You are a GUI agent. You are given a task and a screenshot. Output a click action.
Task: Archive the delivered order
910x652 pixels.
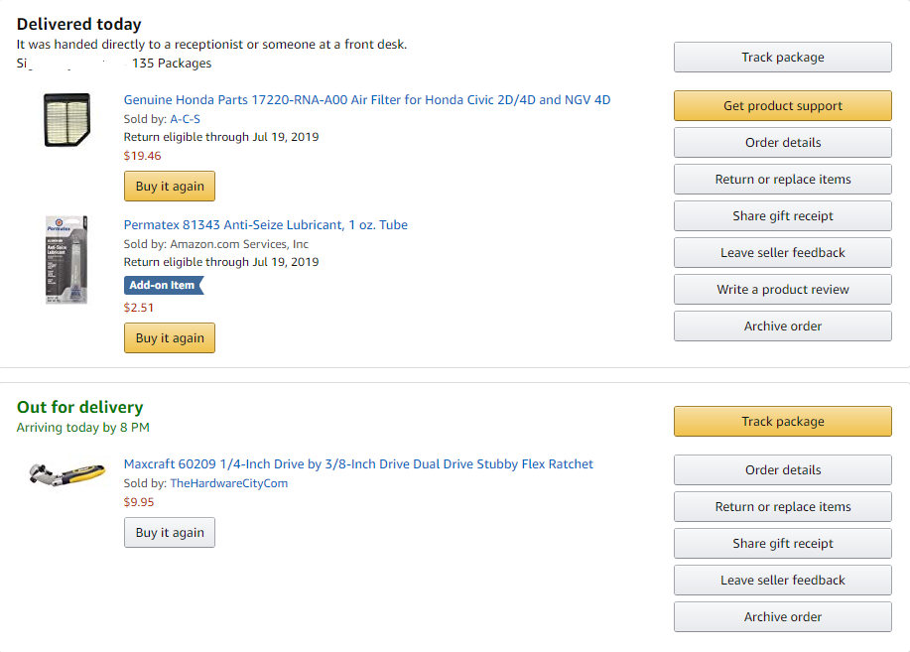(x=782, y=326)
